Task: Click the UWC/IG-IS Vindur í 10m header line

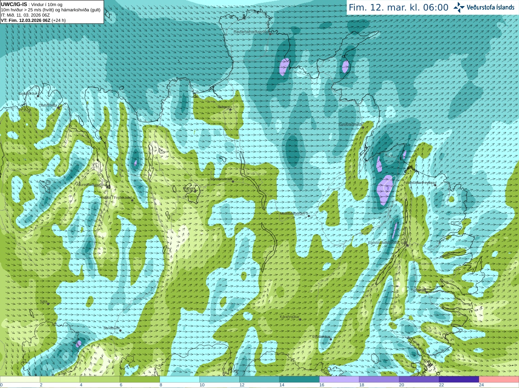Action: [32, 4]
